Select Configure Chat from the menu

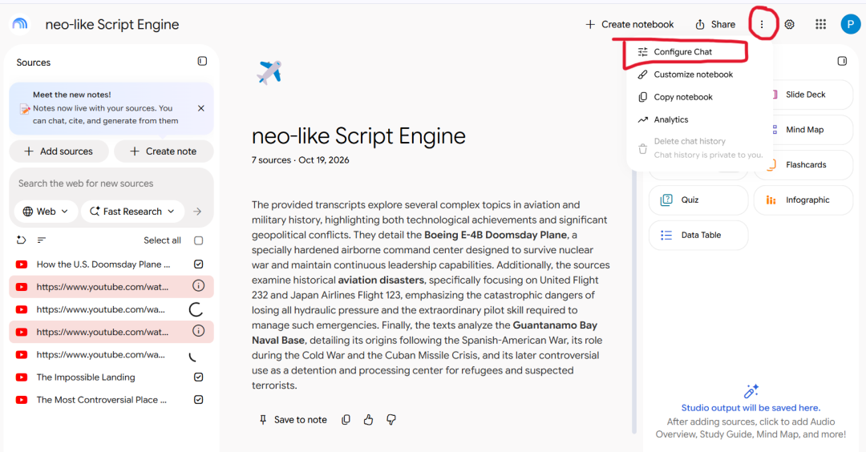682,52
